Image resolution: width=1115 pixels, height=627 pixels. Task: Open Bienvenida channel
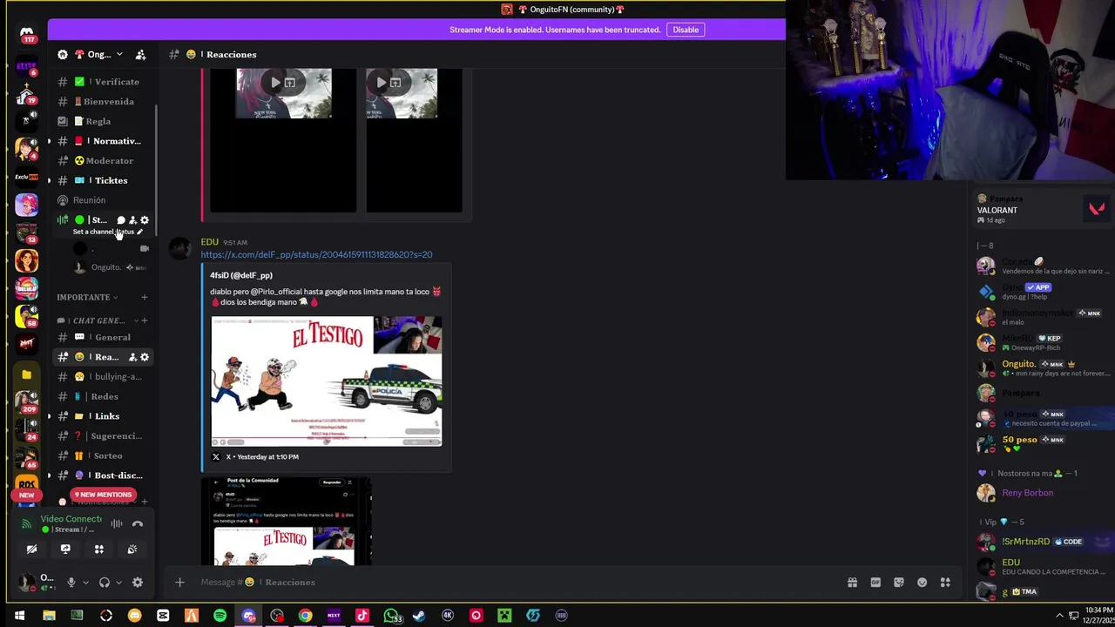coord(103,102)
